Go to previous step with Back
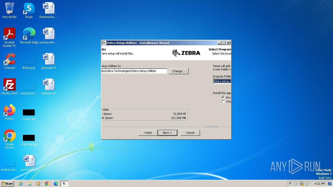Image resolution: width=333 pixels, height=187 pixels. (148, 133)
